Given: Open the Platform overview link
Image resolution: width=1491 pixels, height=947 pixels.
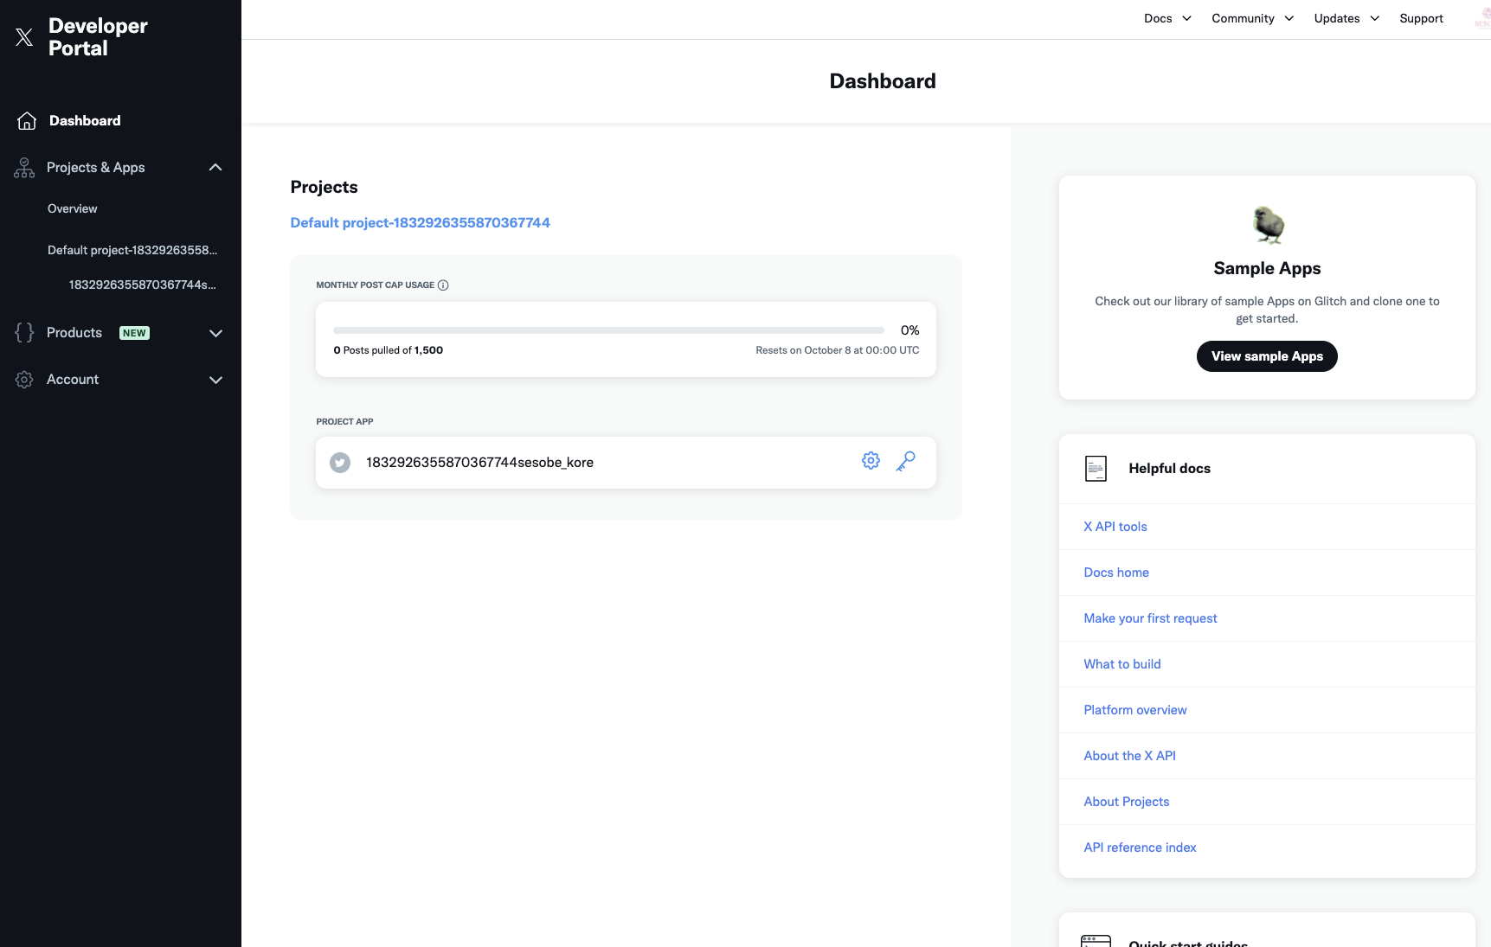Looking at the screenshot, I should pos(1135,710).
